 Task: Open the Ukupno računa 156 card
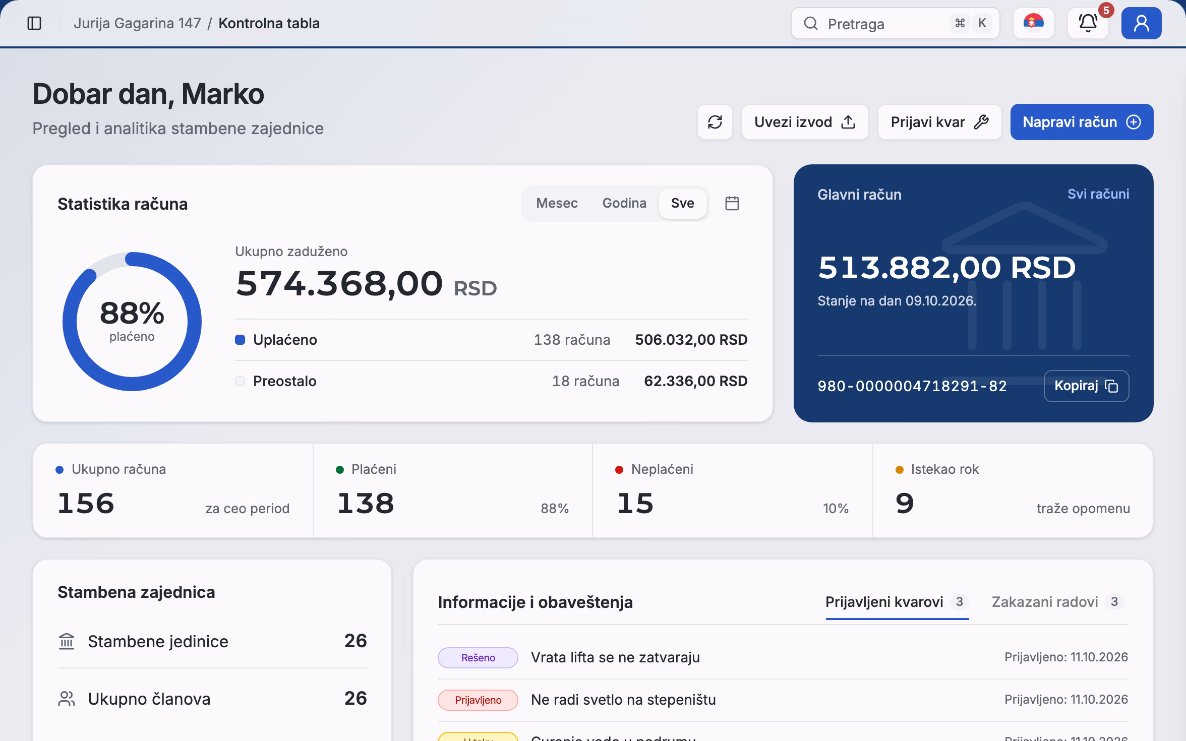click(x=173, y=491)
